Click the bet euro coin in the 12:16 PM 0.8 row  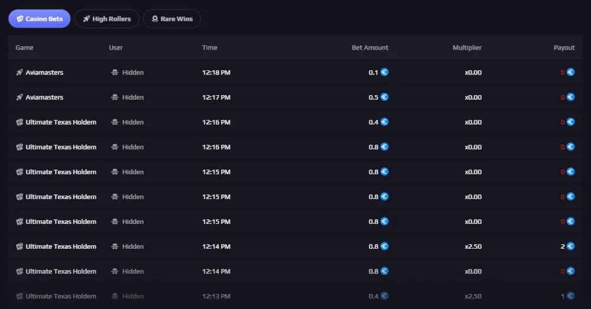pyautogui.click(x=385, y=147)
